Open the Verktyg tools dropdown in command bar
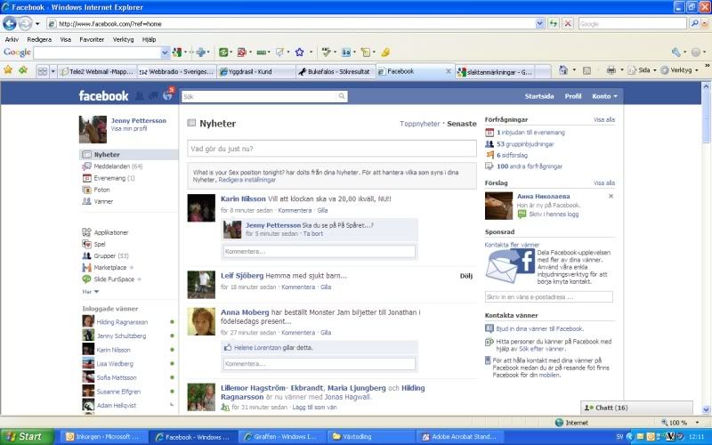This screenshot has width=712, height=445. pos(678,70)
